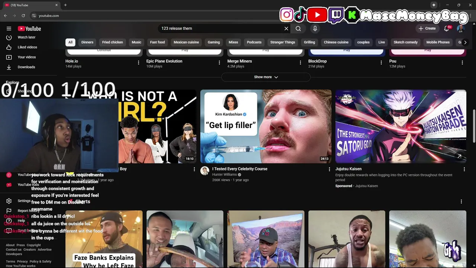Open the Satoru Gojo Jujutsu Kaisen ad thumbnail
476x268 pixels.
401,127
